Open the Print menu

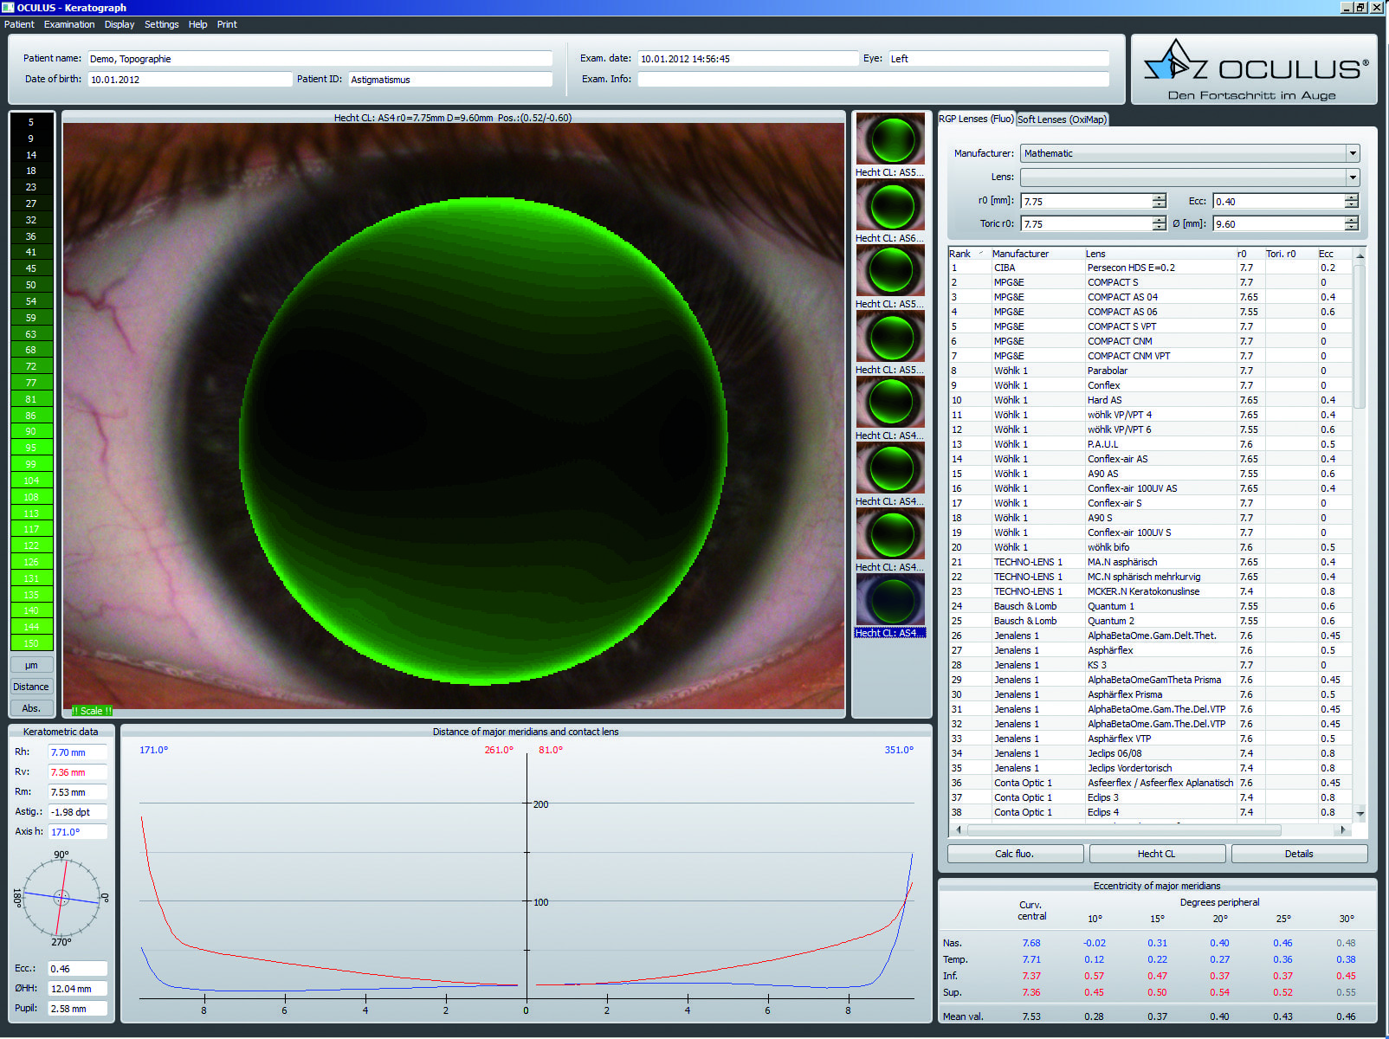pyautogui.click(x=227, y=24)
